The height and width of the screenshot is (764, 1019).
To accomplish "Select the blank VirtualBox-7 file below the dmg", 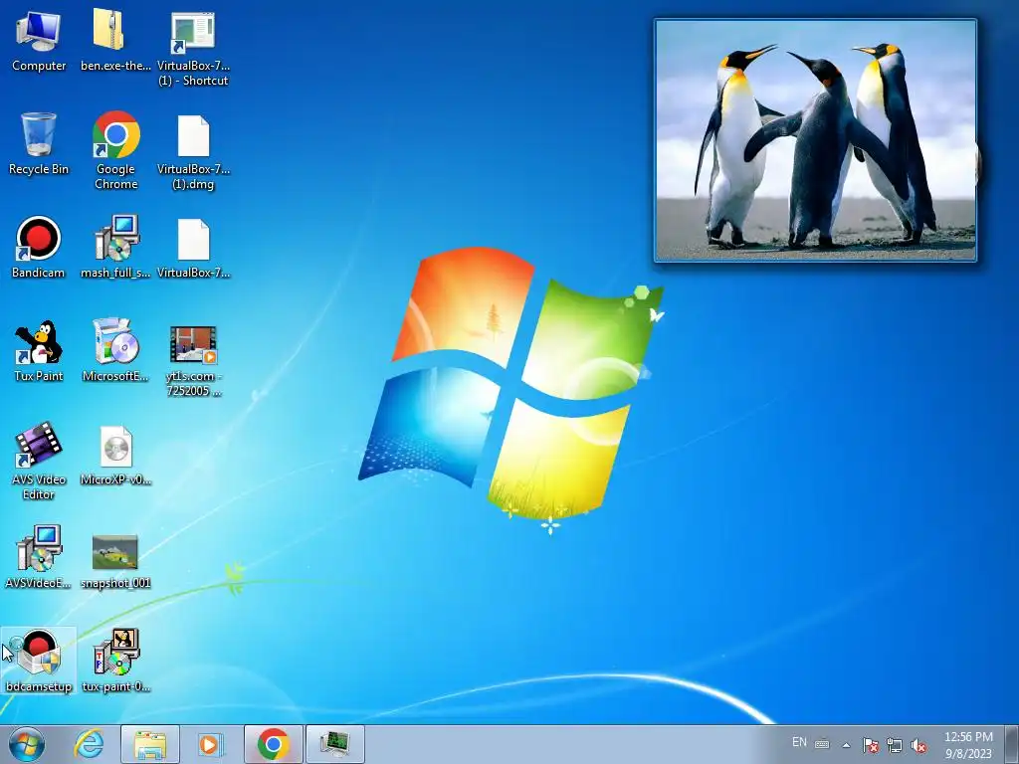I will click(193, 248).
